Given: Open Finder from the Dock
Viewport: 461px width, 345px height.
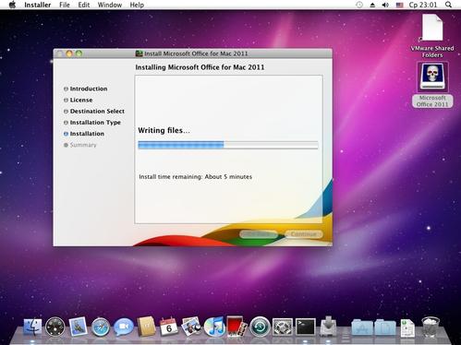Looking at the screenshot, I should (32, 327).
